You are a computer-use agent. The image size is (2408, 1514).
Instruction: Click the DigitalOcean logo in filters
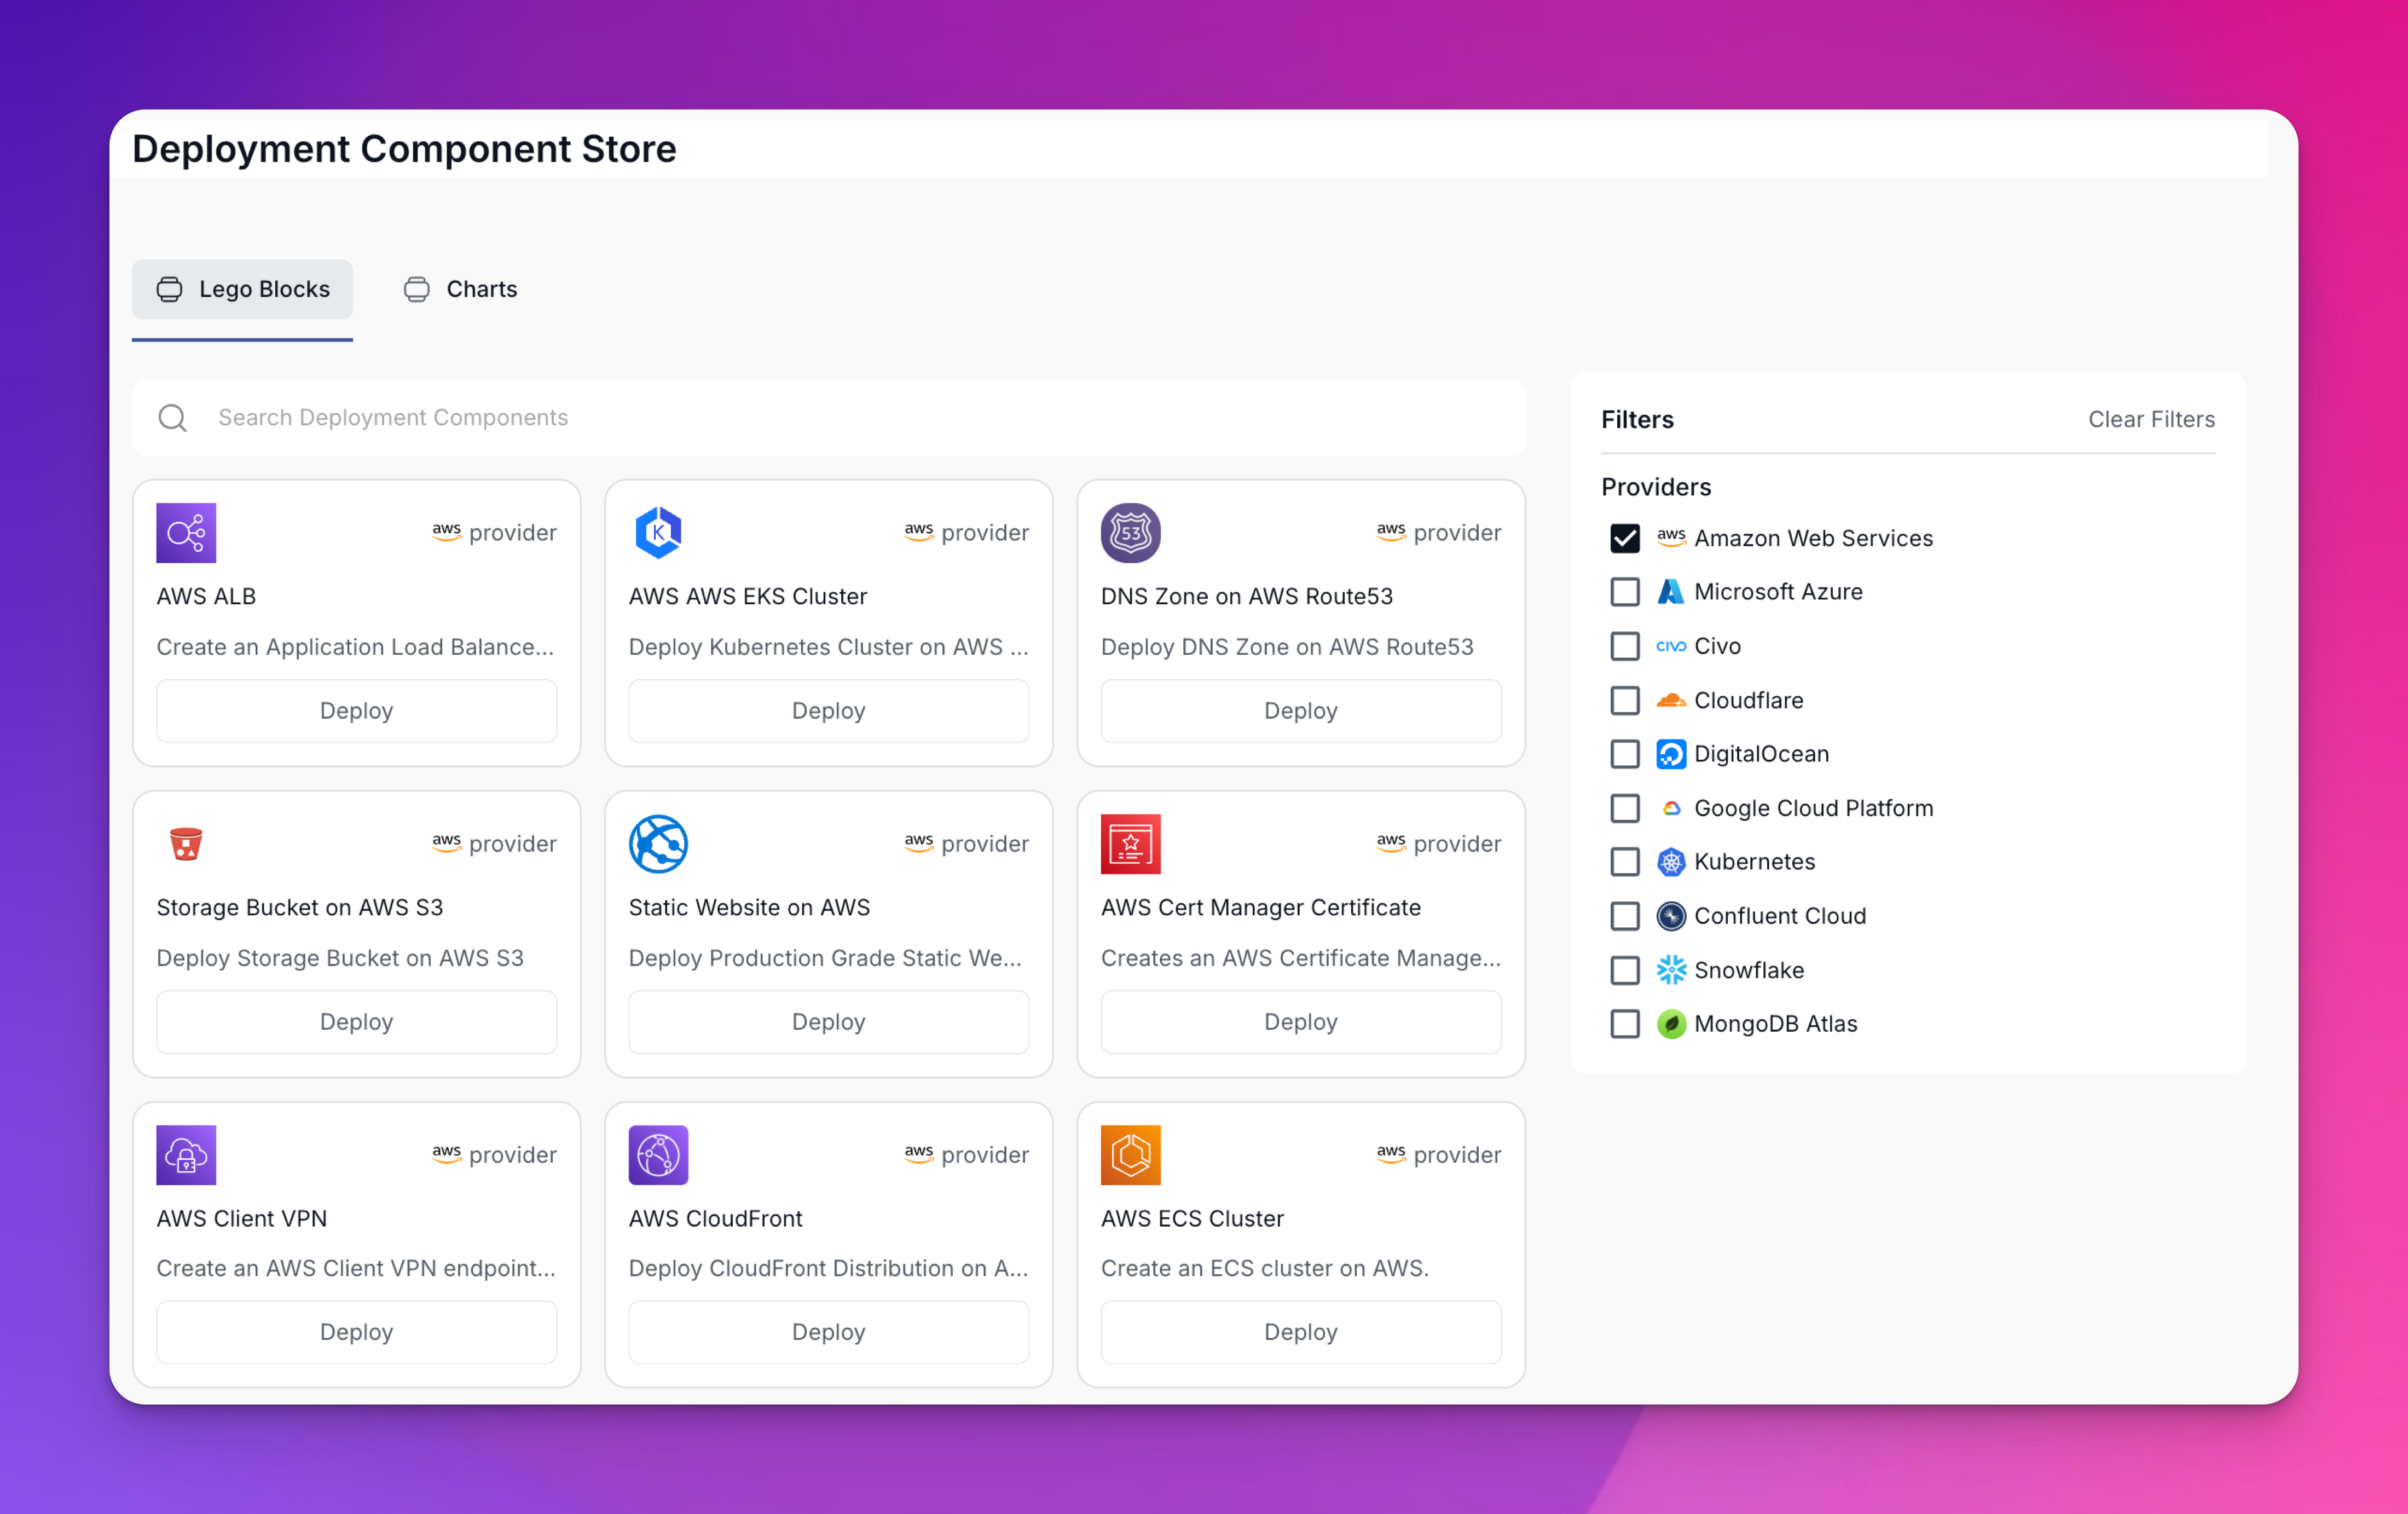click(x=1670, y=754)
